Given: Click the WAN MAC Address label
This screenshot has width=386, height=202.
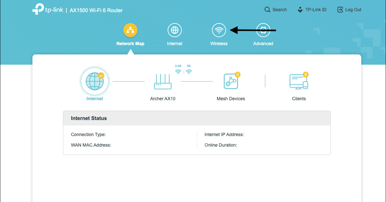Looking at the screenshot, I should [91, 145].
